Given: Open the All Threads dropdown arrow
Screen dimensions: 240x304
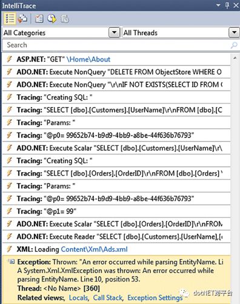Looking at the screenshot, I should tap(234, 32).
